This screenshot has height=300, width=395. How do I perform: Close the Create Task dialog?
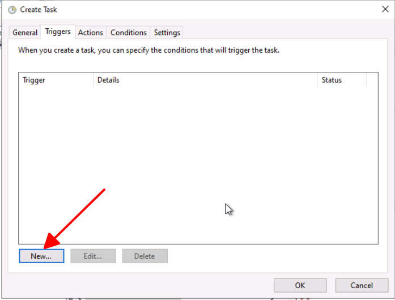click(385, 9)
